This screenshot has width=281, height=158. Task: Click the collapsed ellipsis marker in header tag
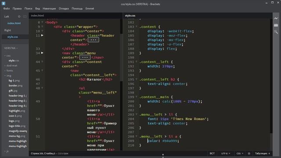point(94,40)
